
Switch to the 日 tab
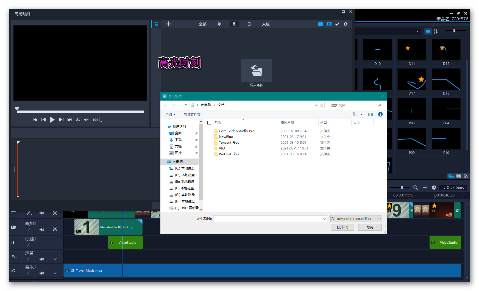point(249,24)
